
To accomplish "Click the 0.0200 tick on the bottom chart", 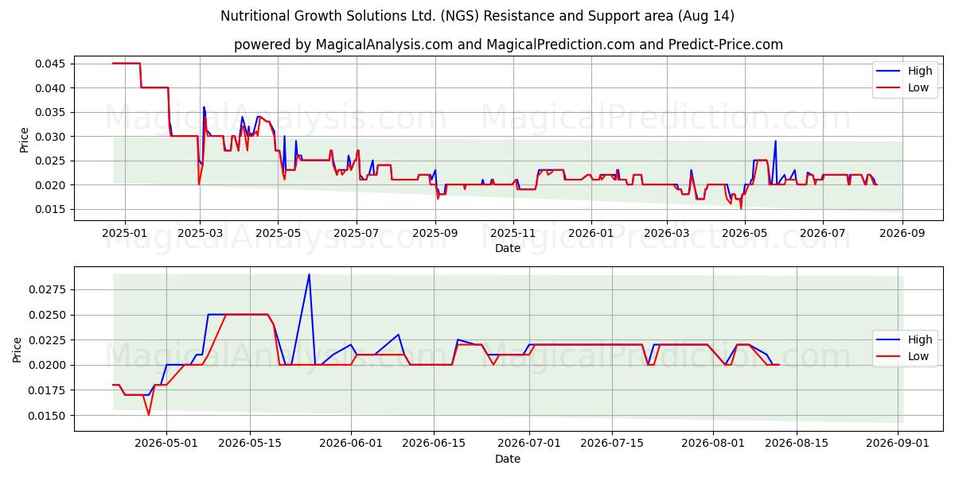I will click(49, 365).
